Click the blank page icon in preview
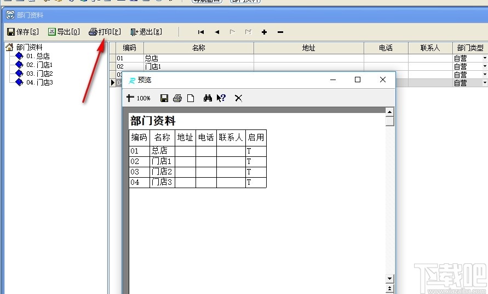This screenshot has width=488, height=294. [x=191, y=98]
